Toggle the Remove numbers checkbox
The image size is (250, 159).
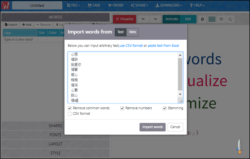pyautogui.click(x=122, y=108)
